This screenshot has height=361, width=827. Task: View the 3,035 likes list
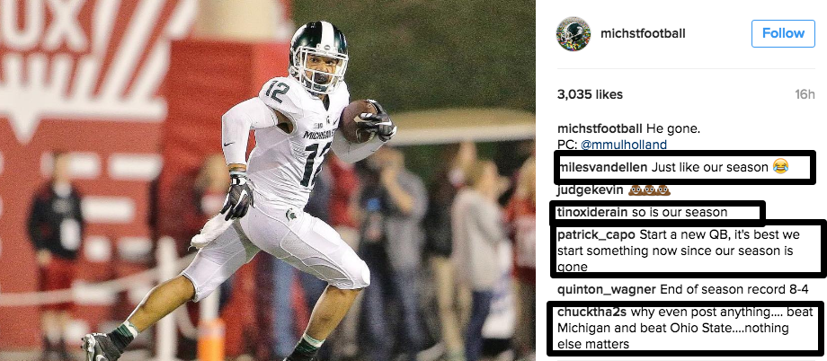[x=590, y=95]
